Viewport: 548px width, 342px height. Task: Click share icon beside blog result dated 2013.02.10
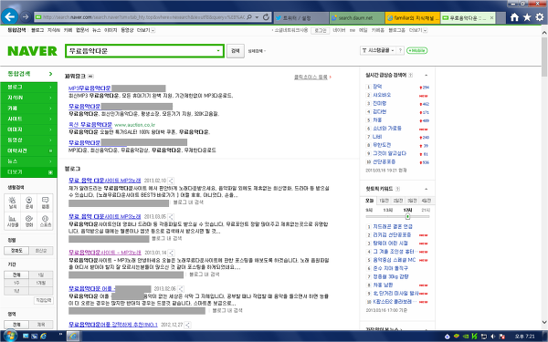pos(171,181)
